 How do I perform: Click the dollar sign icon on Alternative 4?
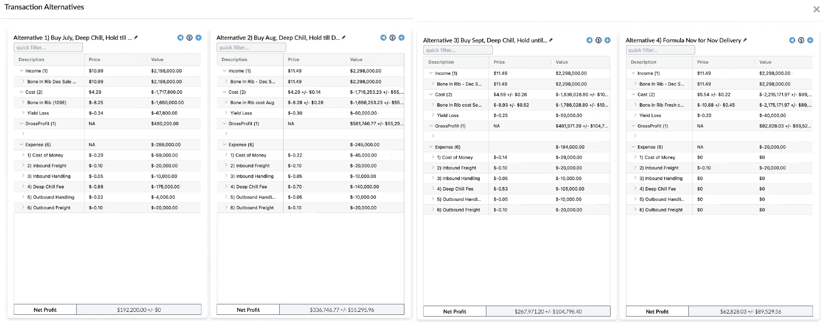click(x=801, y=40)
